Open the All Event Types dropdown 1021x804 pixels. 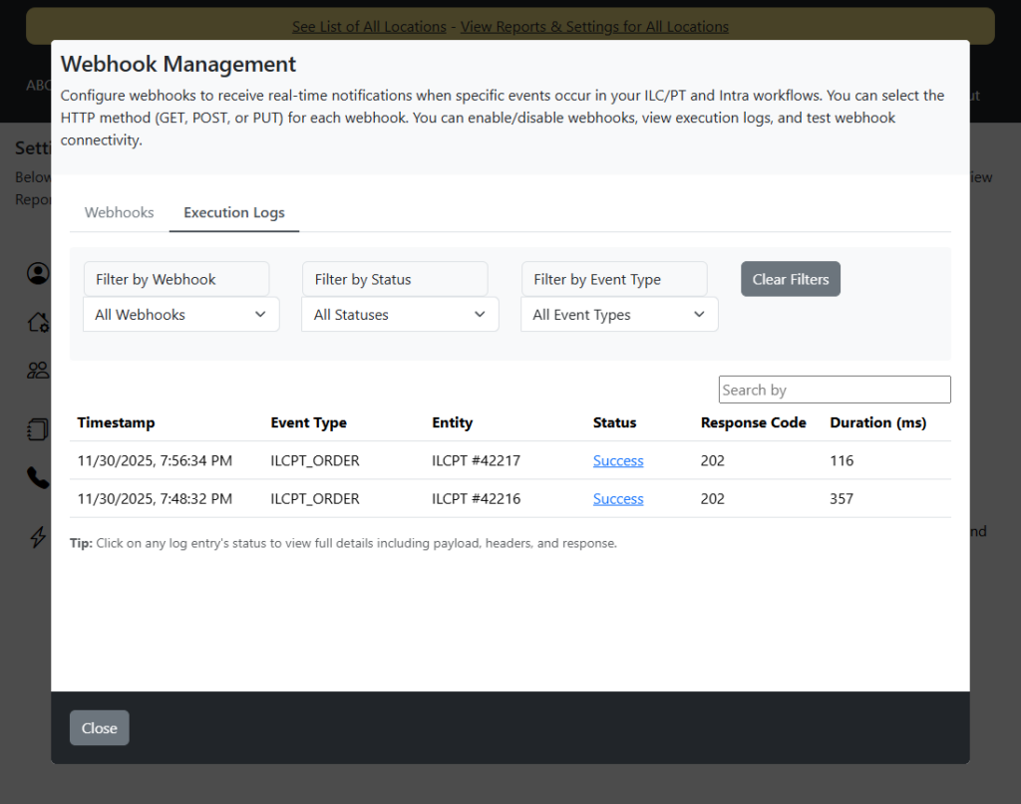(x=619, y=315)
